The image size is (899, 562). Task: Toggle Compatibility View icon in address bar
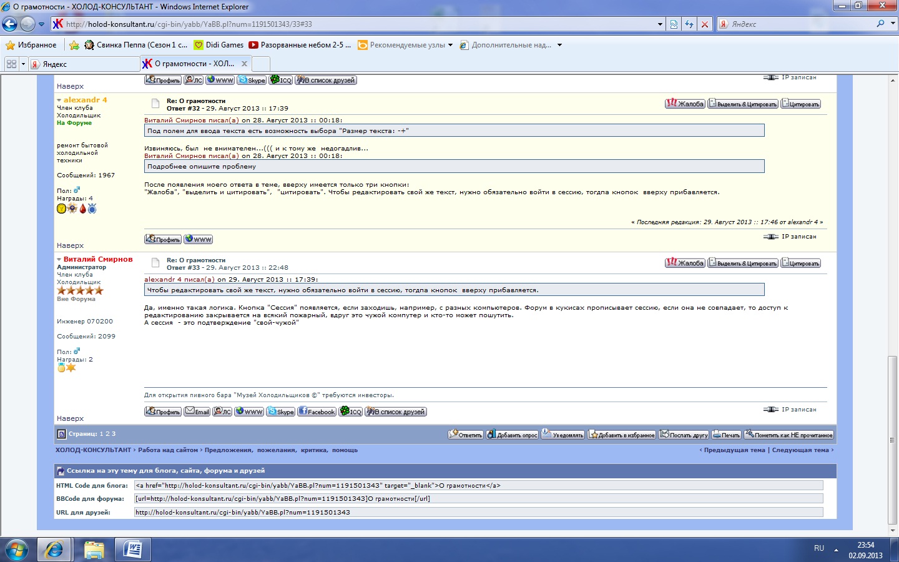coord(674,24)
